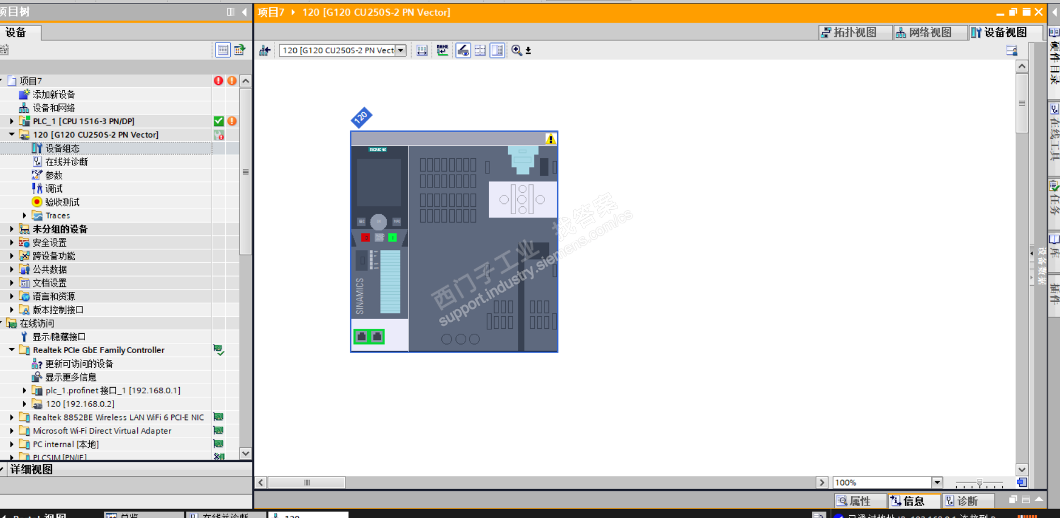Click the orange warning status icon for PLC_1
The image size is (1060, 518).
click(232, 121)
